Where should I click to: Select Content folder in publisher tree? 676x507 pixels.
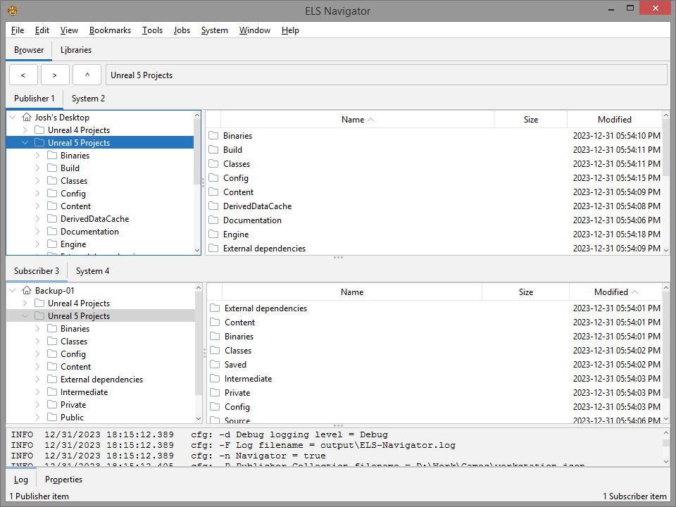[x=75, y=206]
